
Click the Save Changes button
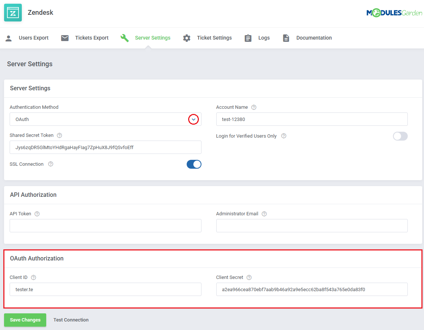pyautogui.click(x=25, y=320)
